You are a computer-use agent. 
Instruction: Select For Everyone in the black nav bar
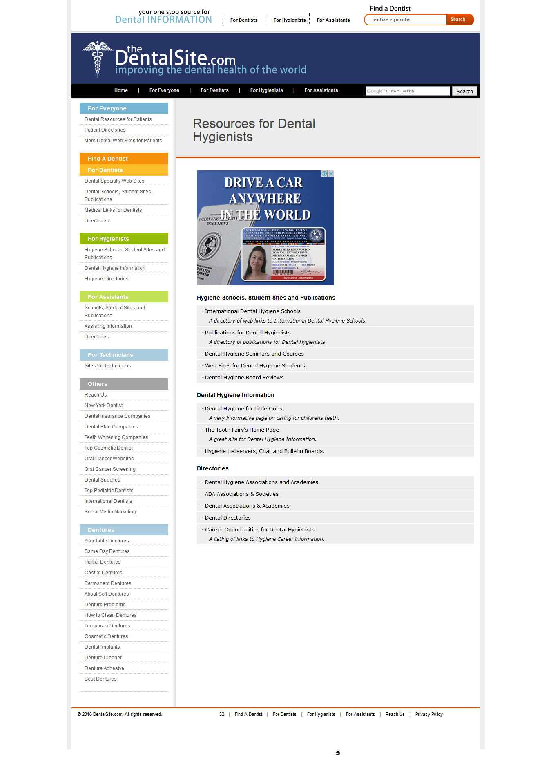pyautogui.click(x=164, y=90)
